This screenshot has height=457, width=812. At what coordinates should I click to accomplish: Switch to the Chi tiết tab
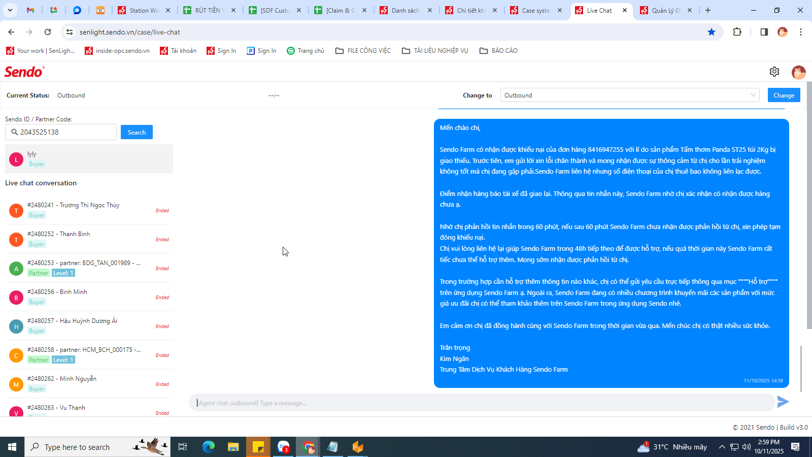(x=471, y=10)
